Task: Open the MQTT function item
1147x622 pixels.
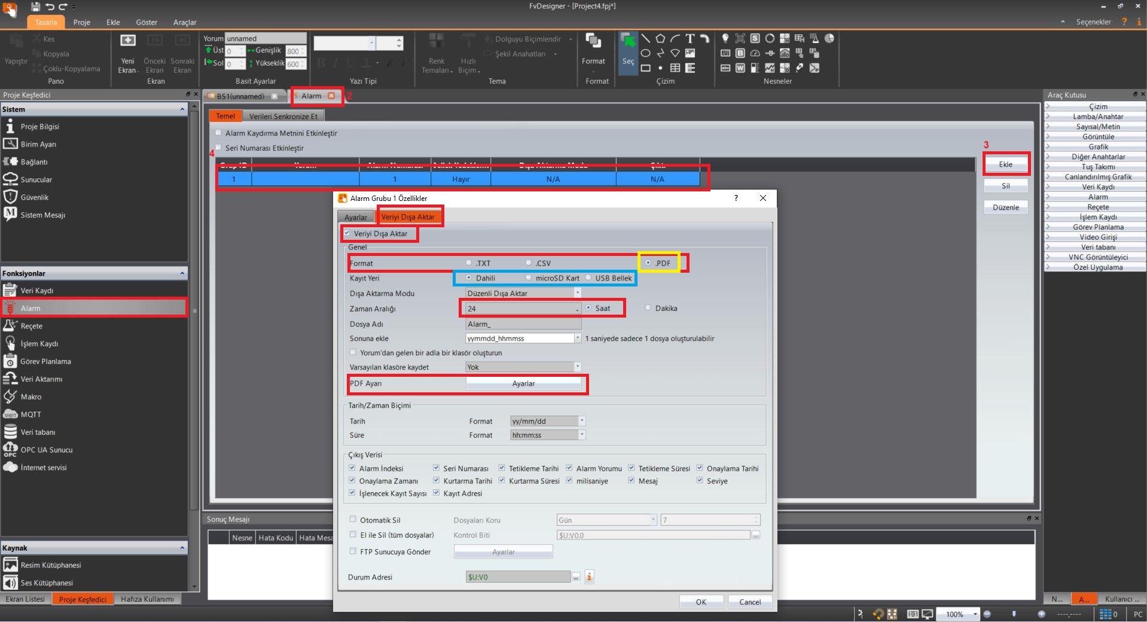Action: pos(30,414)
